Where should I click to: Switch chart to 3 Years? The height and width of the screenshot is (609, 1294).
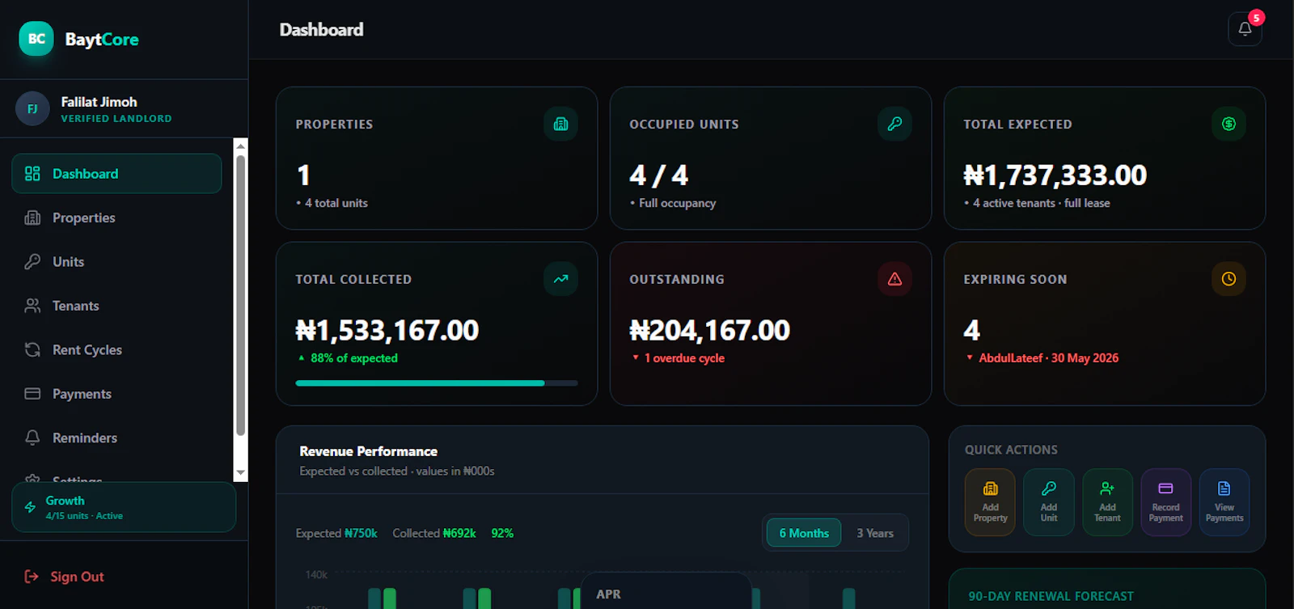click(x=875, y=533)
